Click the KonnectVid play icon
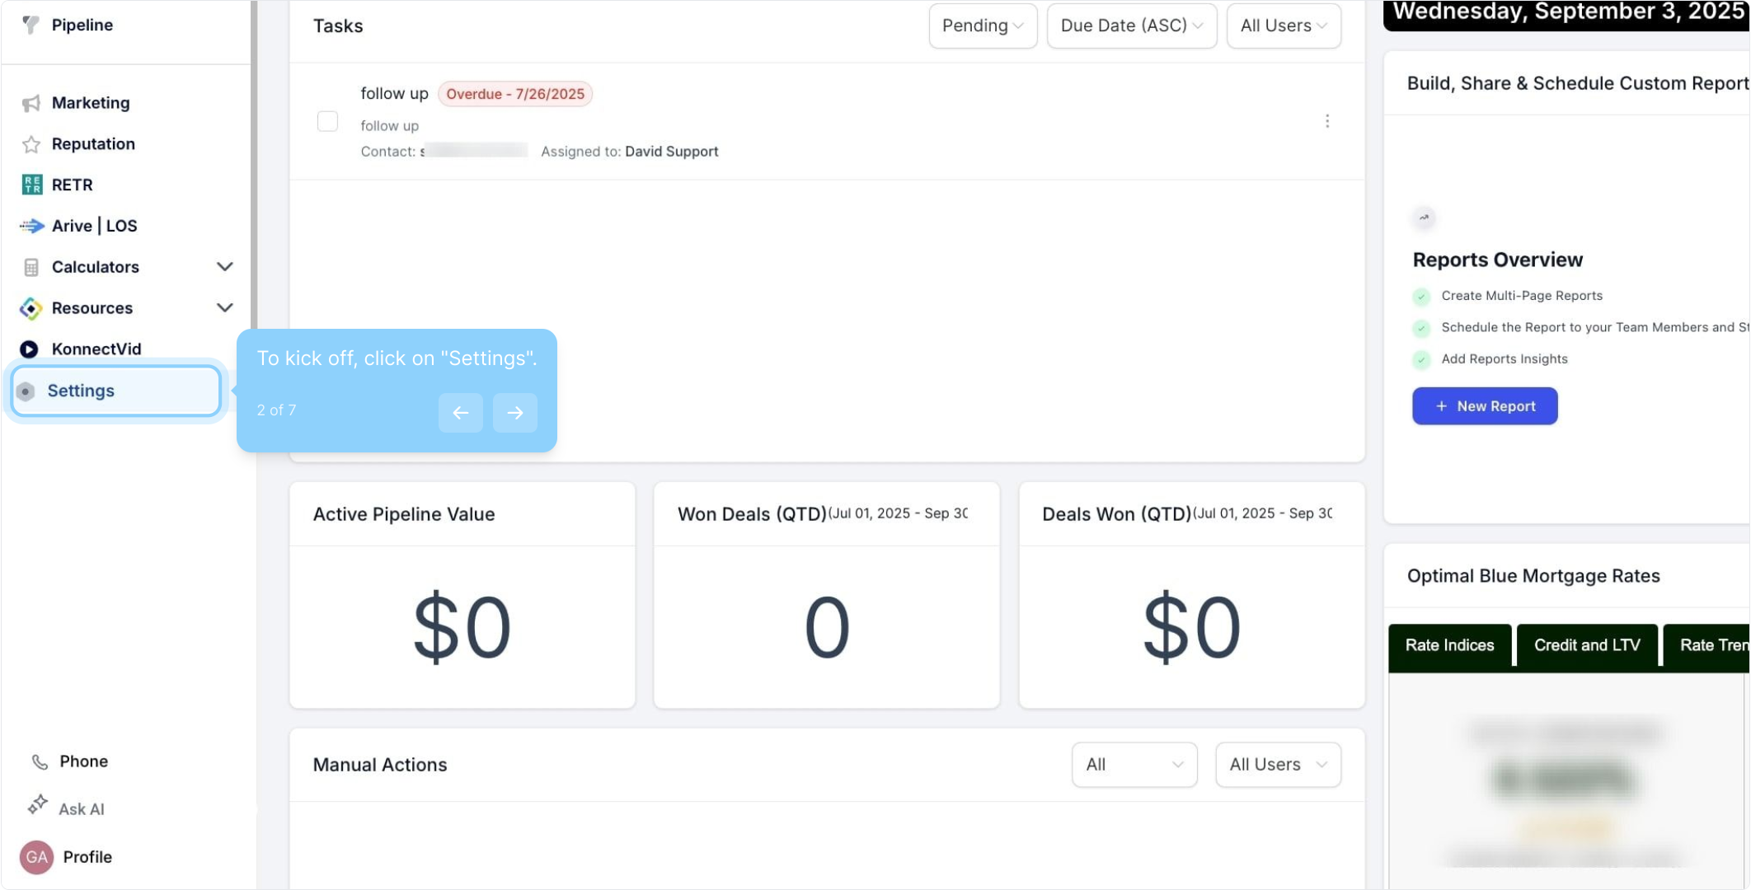The height and width of the screenshot is (890, 1751). [x=30, y=349]
